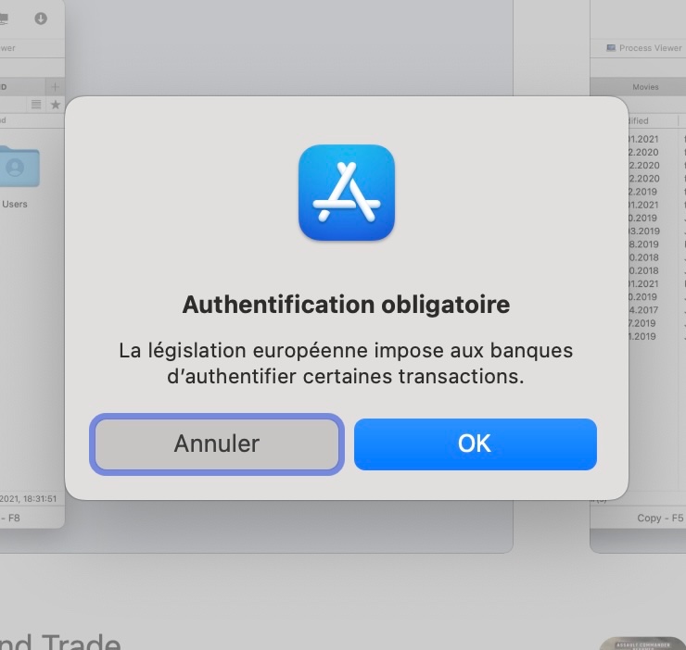Confirm authentication with the OK button
The height and width of the screenshot is (650, 686).
476,444
